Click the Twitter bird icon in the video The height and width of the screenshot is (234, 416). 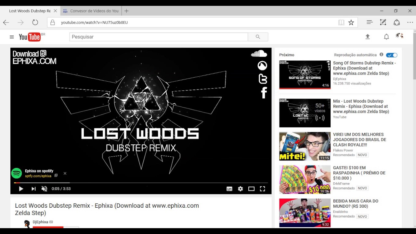tap(263, 79)
